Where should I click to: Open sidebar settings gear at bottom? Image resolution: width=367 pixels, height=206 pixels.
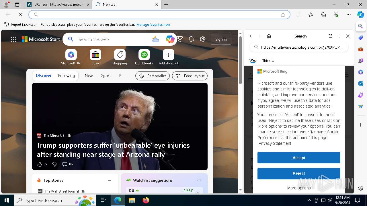click(x=361, y=188)
